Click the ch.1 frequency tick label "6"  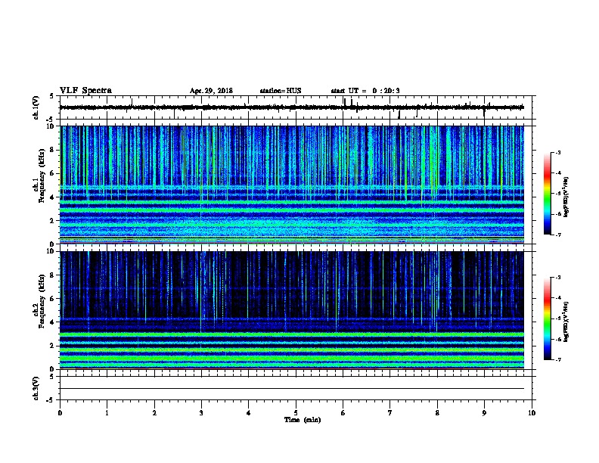coord(53,173)
